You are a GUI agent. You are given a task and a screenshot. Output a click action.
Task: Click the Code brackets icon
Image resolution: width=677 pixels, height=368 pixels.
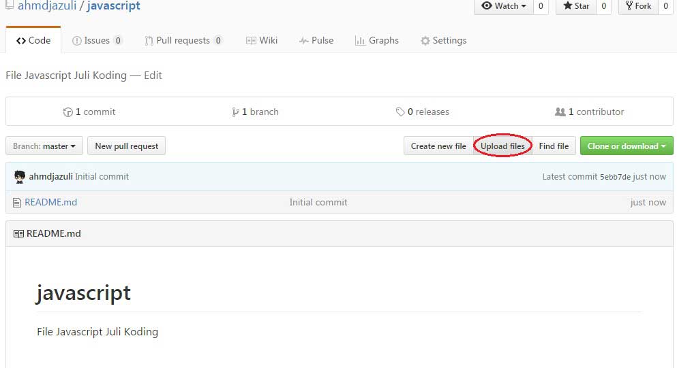tap(20, 41)
